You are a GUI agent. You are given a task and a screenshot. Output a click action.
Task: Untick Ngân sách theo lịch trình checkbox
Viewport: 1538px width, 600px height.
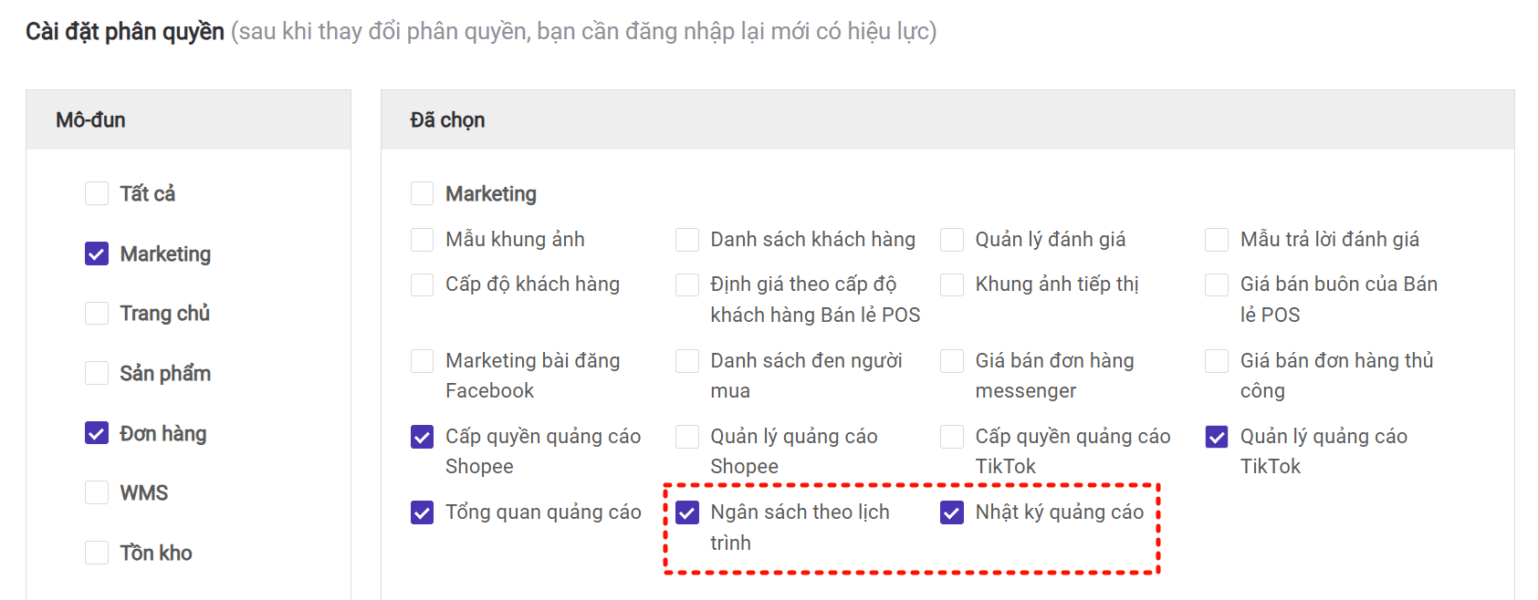pyautogui.click(x=687, y=512)
